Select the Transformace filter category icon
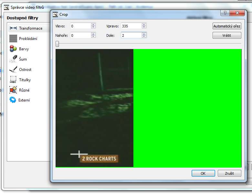 pos(13,28)
